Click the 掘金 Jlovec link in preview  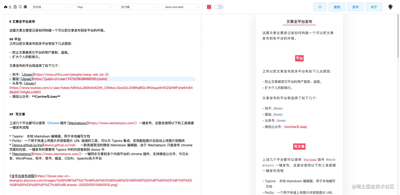[x=278, y=114]
